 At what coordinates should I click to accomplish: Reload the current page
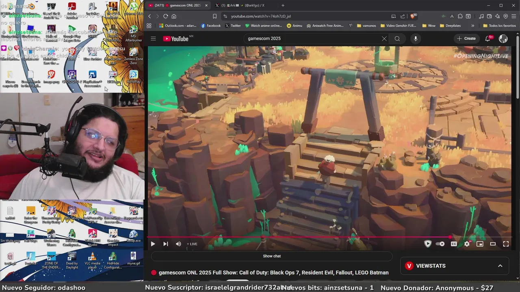(x=165, y=16)
